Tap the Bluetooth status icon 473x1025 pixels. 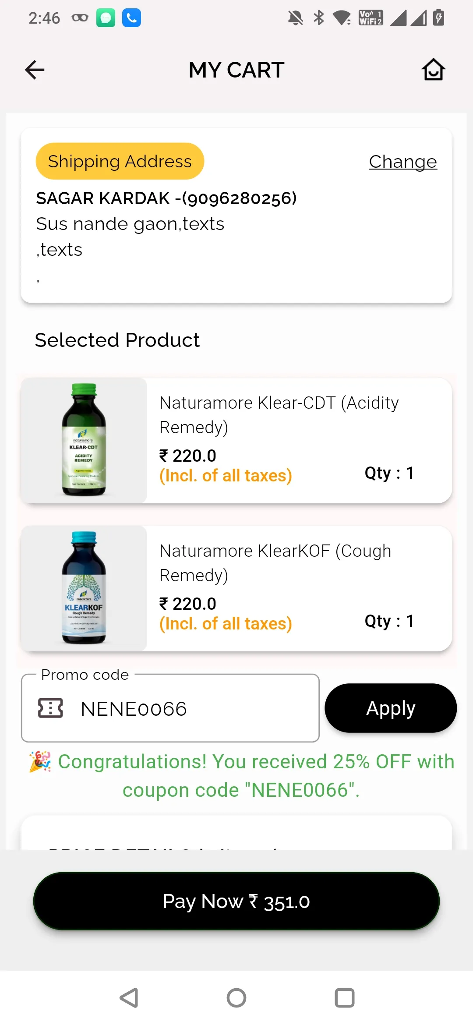(x=319, y=18)
